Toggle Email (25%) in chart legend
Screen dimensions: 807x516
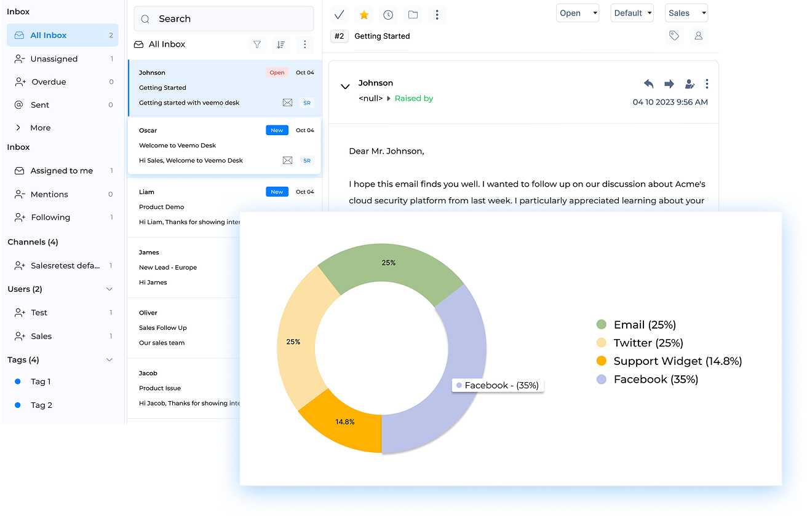[636, 325]
